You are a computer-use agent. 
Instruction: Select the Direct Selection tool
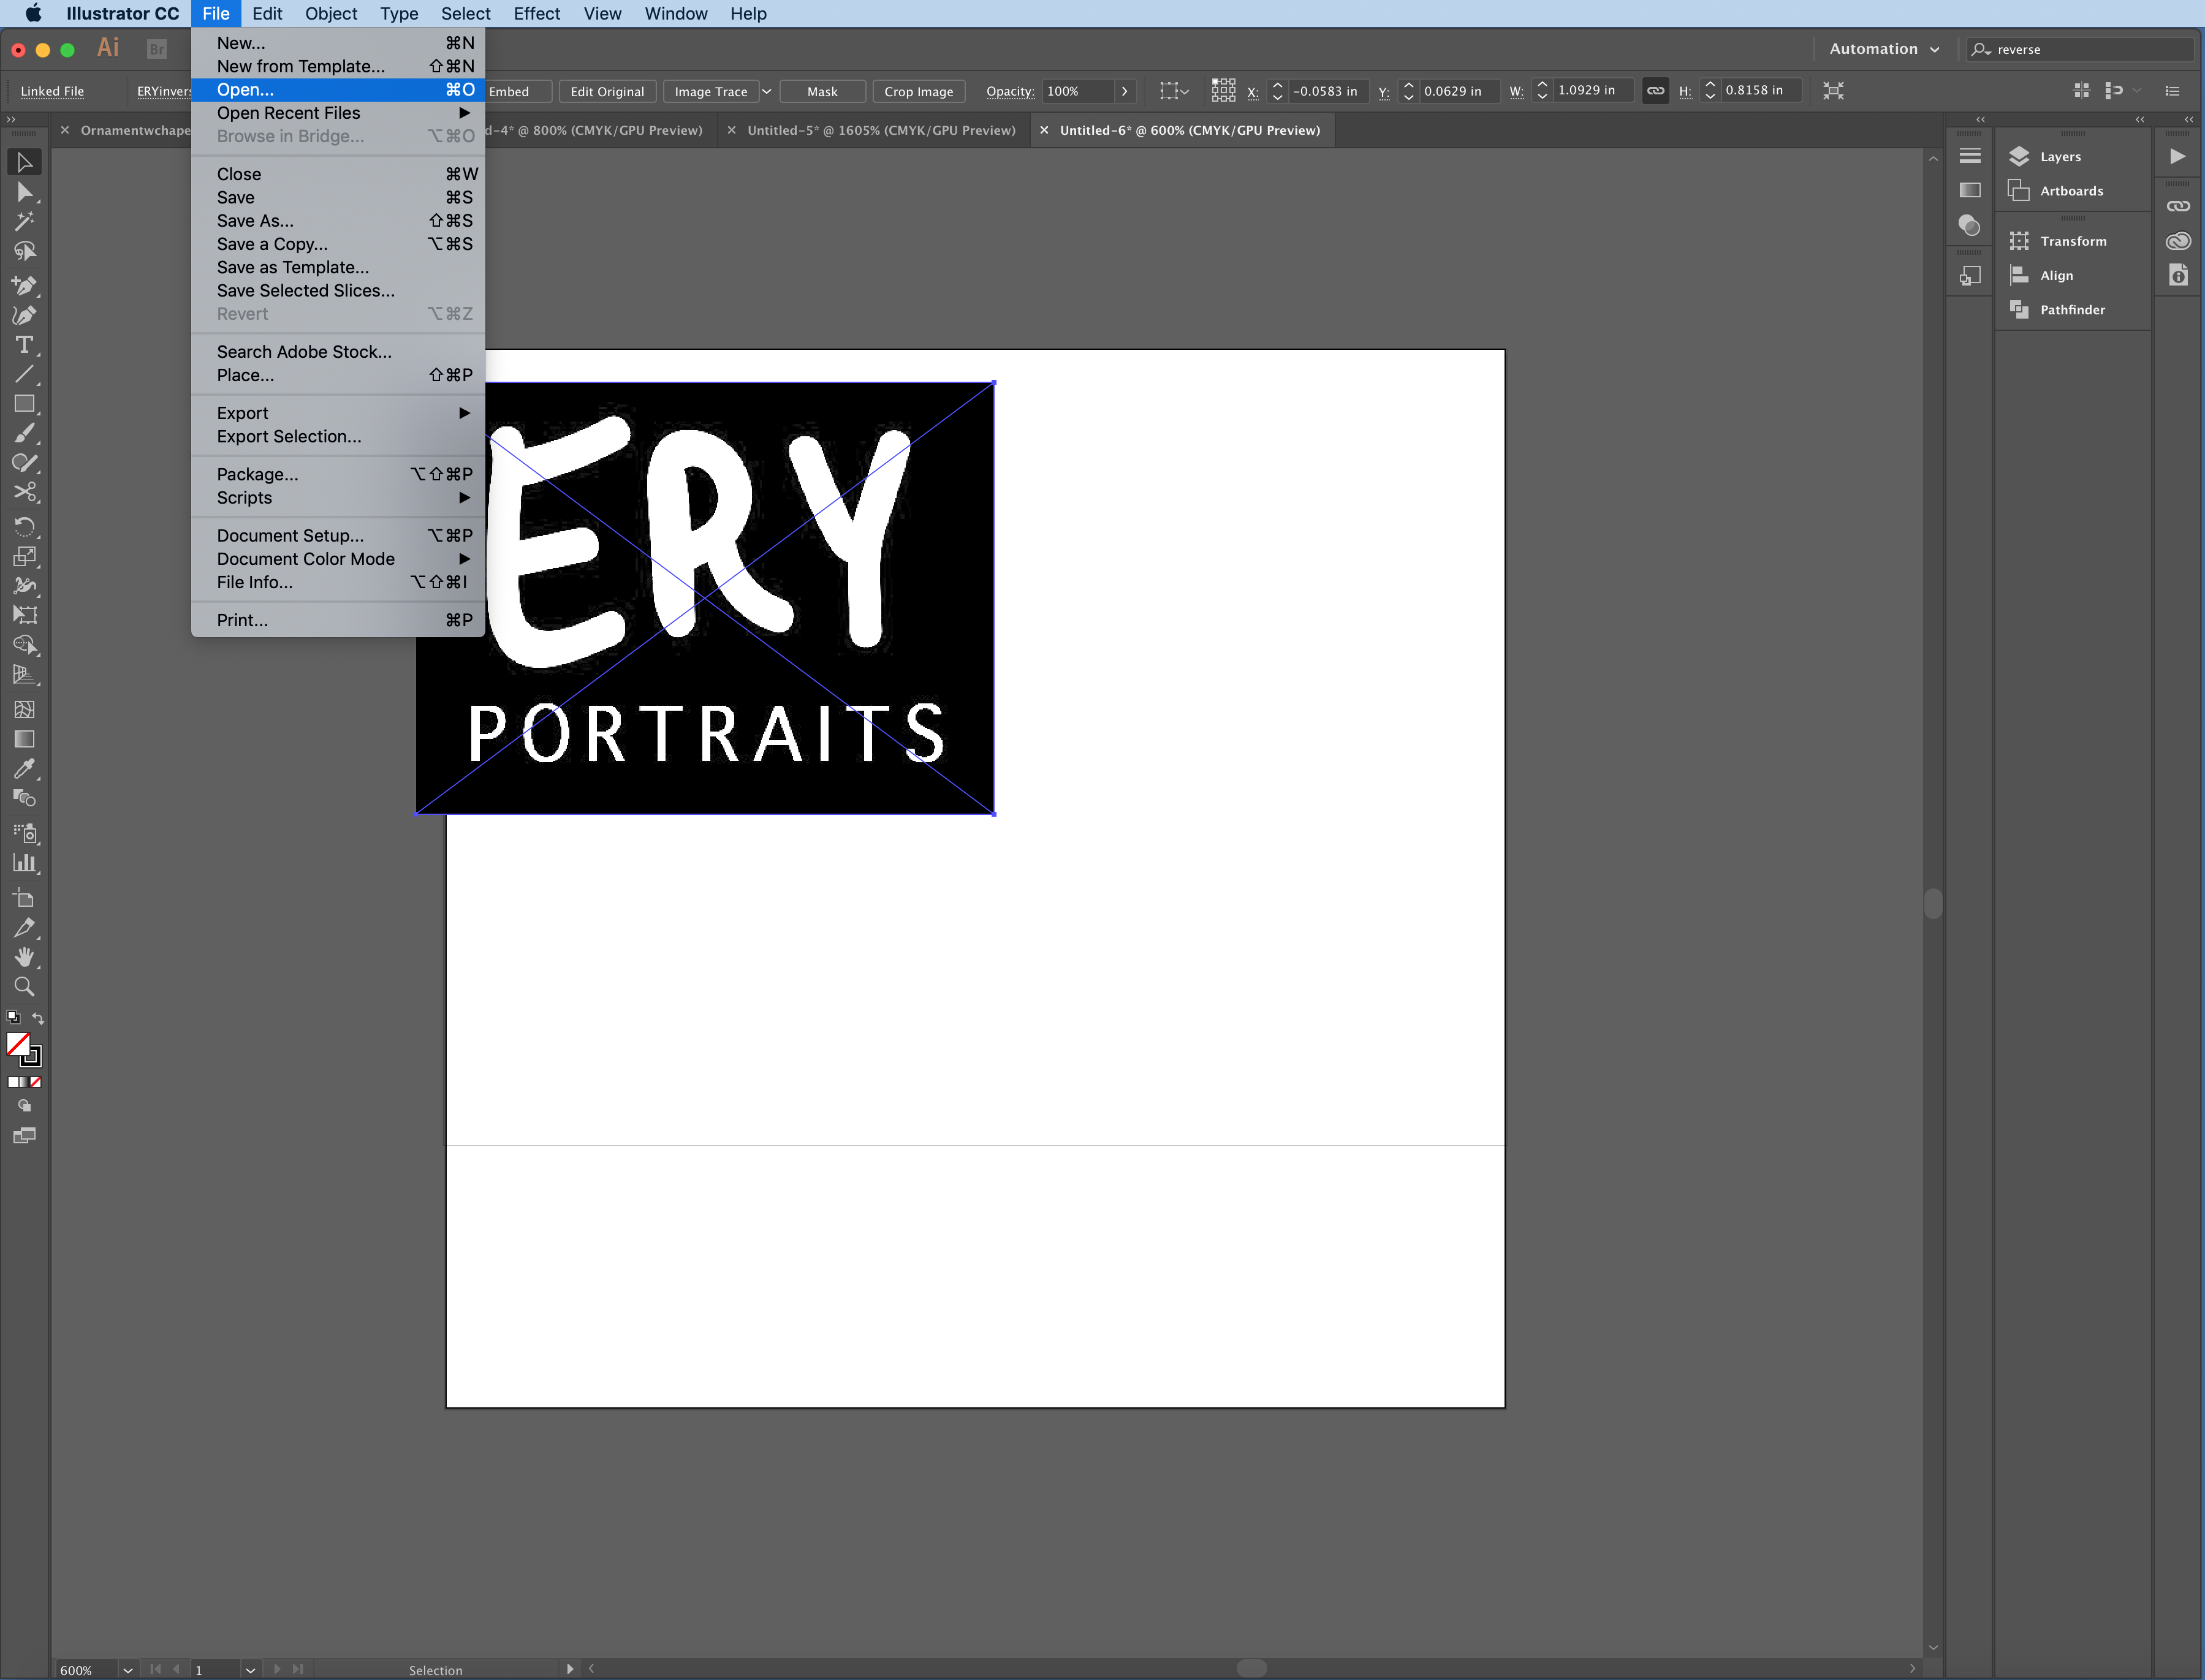(x=24, y=192)
